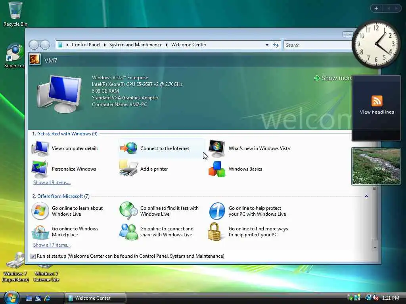Click the Add a printer icon
Screen dimensions: 406x304
pyautogui.click(x=128, y=169)
